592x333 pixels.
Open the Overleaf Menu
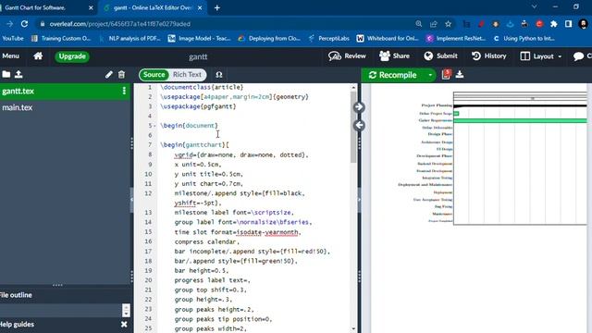[10, 55]
